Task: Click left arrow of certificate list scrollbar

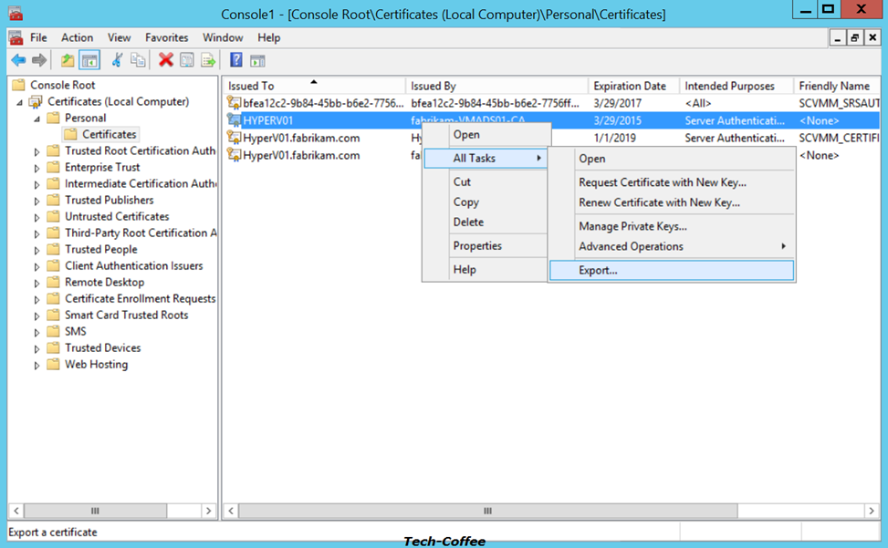Action: (231, 511)
